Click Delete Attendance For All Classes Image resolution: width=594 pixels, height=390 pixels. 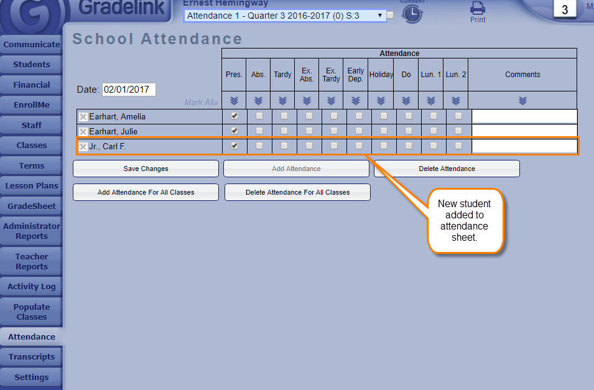[x=297, y=192]
